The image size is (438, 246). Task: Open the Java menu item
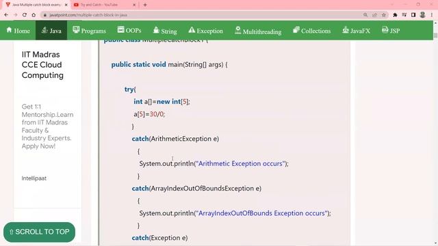[51, 30]
